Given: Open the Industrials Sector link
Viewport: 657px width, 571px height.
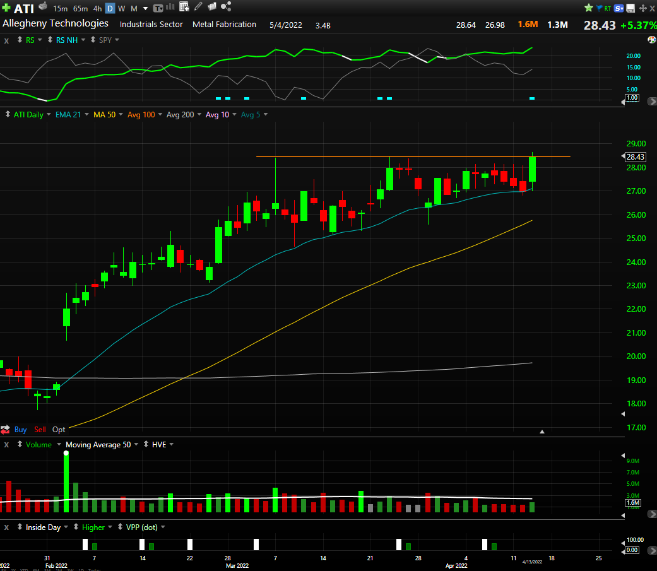Looking at the screenshot, I should 151,25.
